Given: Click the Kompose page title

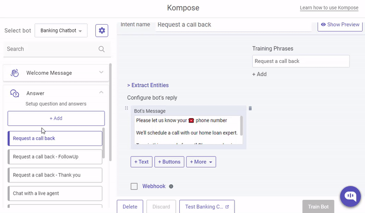Looking at the screenshot, I should click(x=183, y=8).
